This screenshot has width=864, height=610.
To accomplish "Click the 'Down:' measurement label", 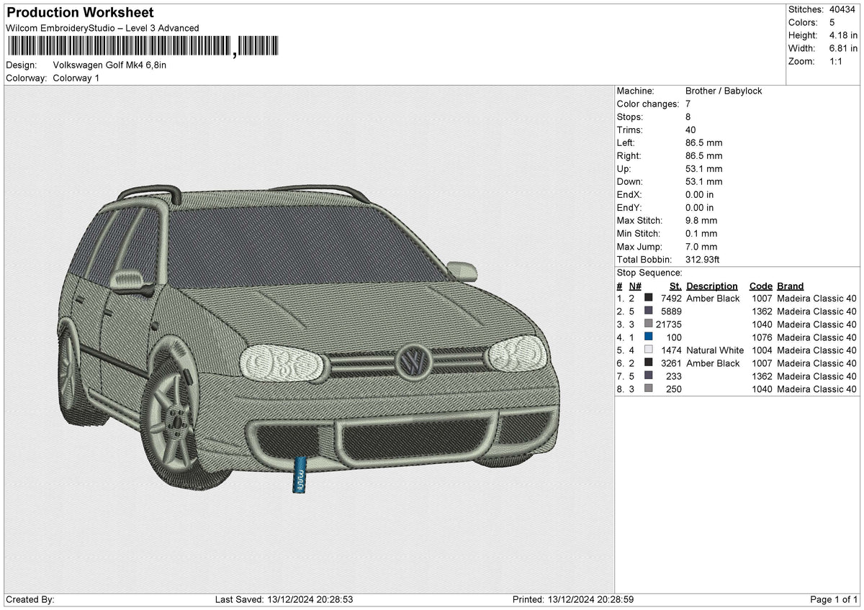I will click(630, 181).
